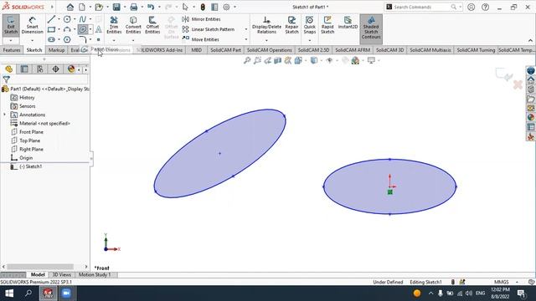The image size is (536, 301).
Task: Open the DisplayManager tab icon
Action: 71,69
